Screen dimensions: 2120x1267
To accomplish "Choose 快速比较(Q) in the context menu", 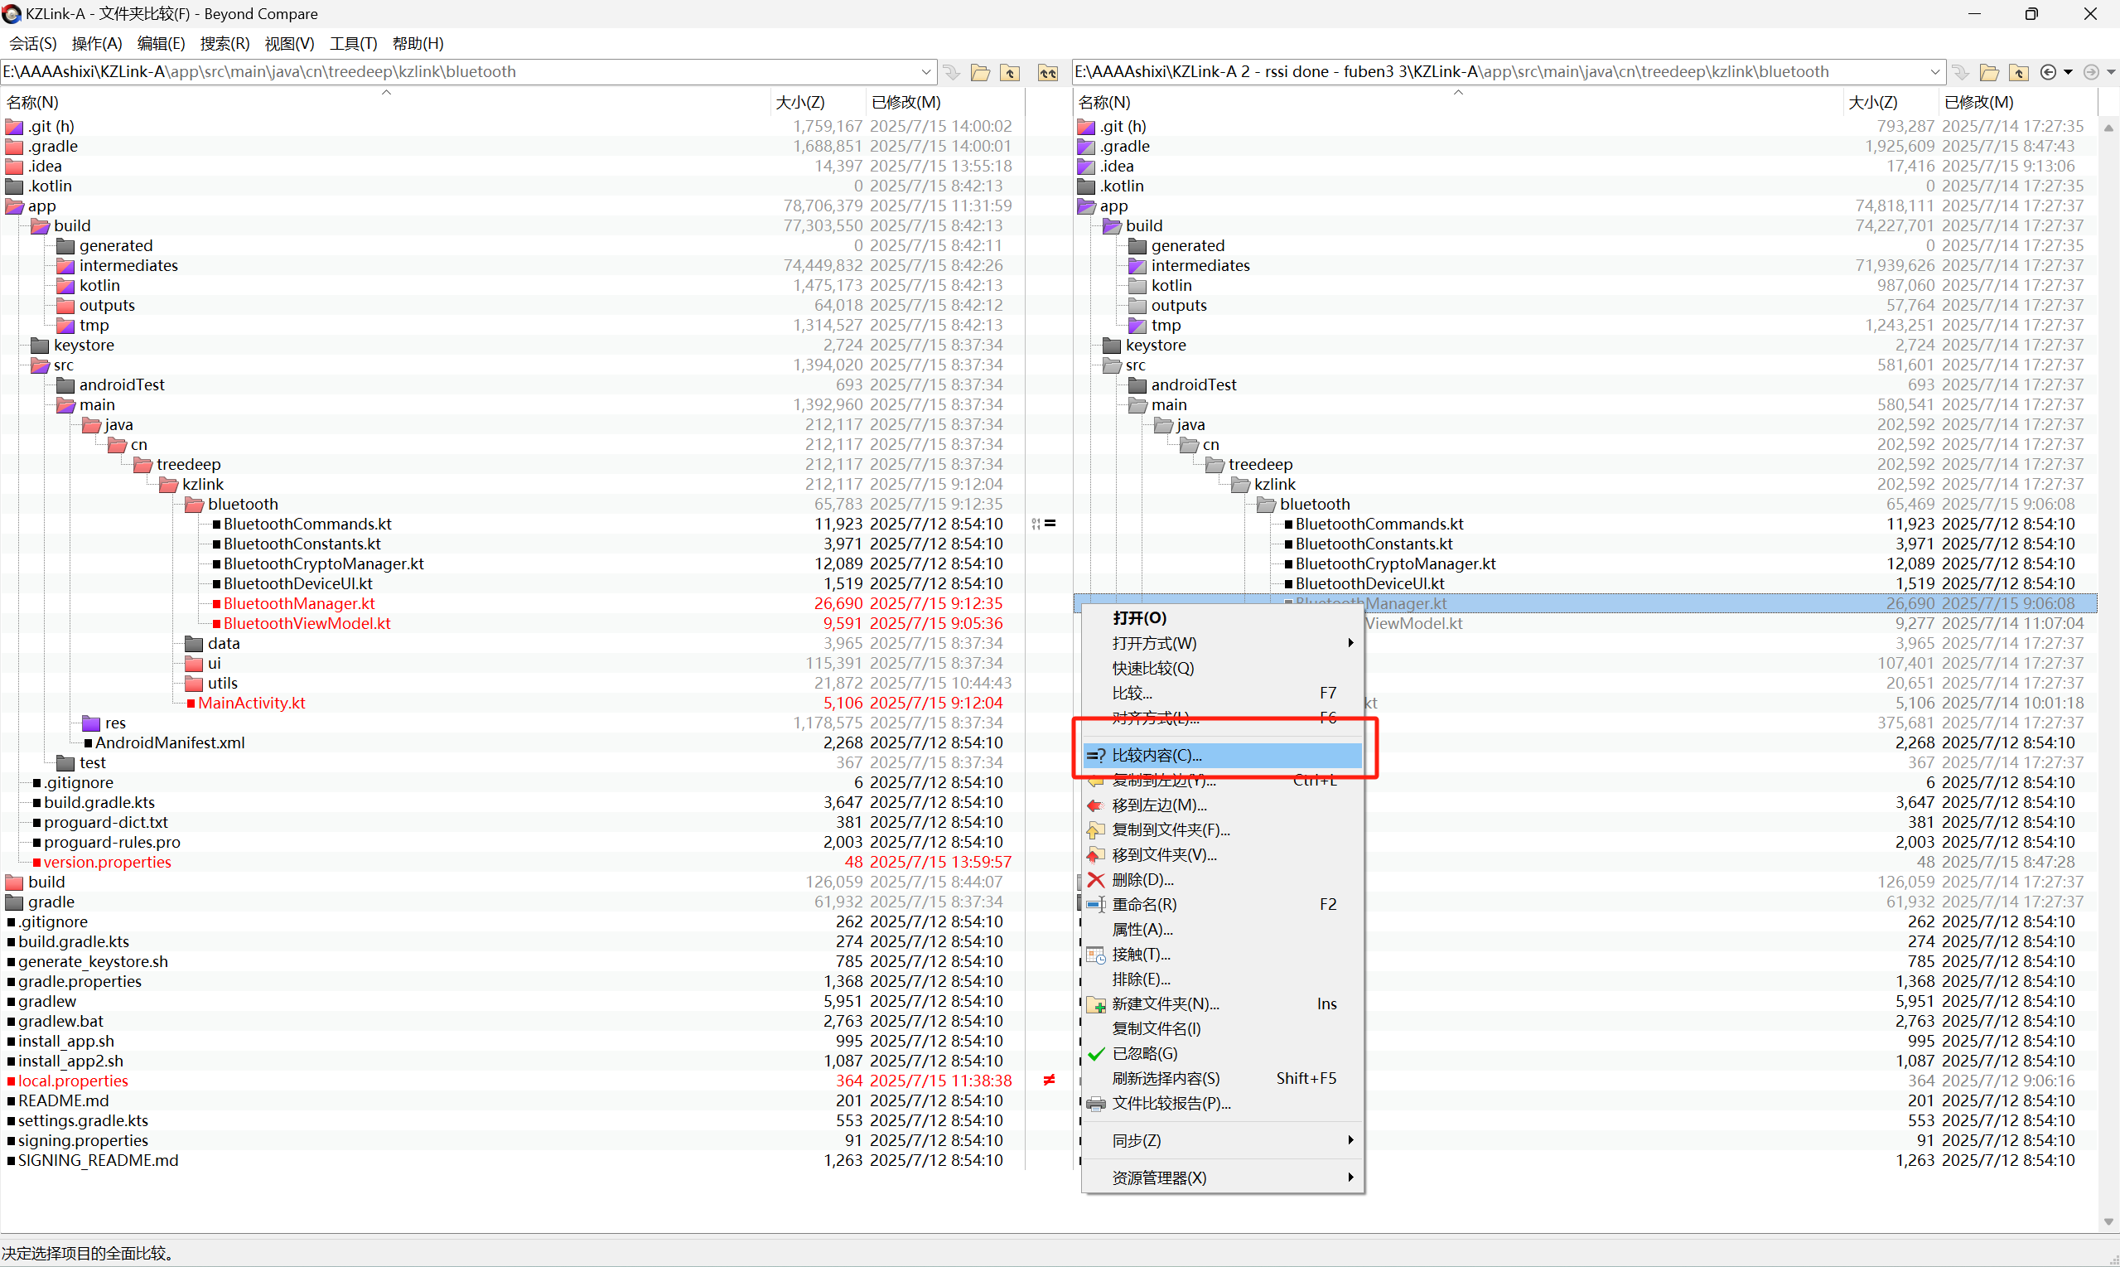I will tap(1221, 668).
